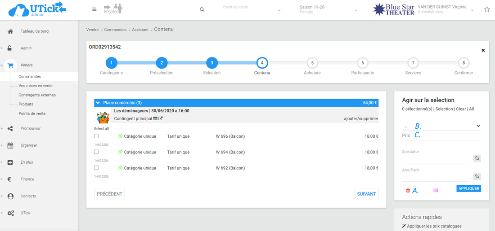
Task: Open the Point de vente dropdown
Action: pos(252,9)
